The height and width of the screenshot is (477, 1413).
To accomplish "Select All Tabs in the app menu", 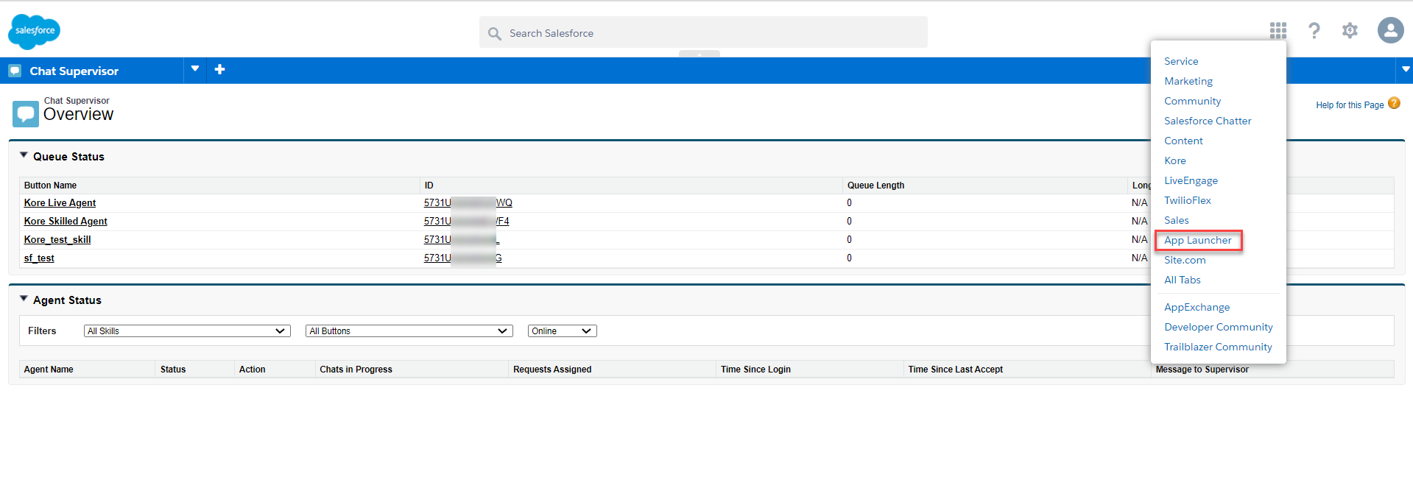I will [x=1182, y=280].
